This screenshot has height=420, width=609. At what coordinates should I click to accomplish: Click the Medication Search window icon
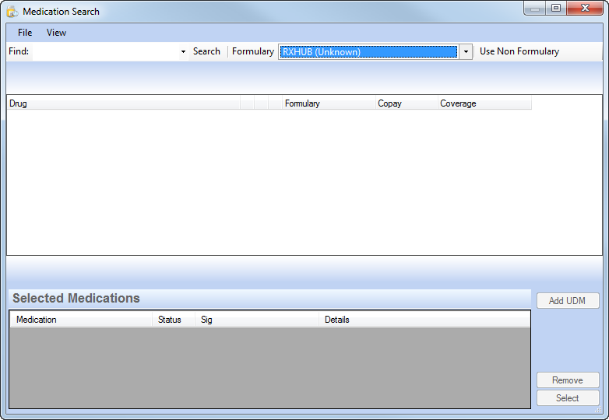click(x=12, y=12)
